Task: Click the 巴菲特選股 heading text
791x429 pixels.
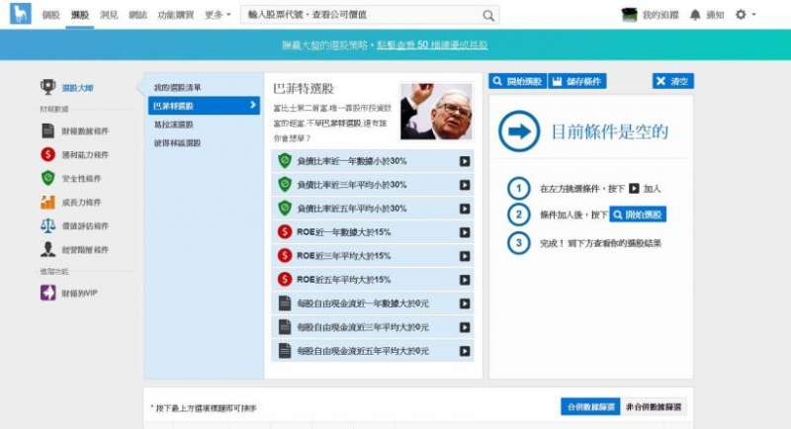Action: [x=304, y=89]
